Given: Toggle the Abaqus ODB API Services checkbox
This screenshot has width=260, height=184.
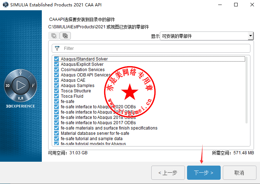Looking at the screenshot, I should click(57, 75).
